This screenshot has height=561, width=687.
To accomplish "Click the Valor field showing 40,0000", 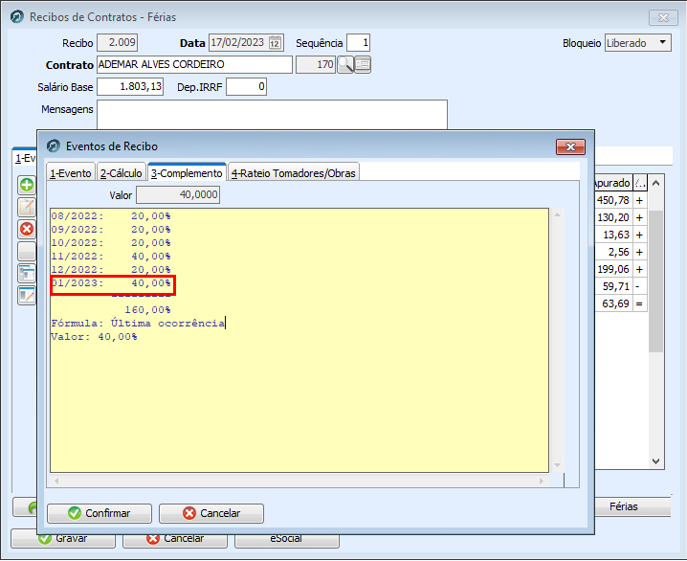I will click(178, 195).
